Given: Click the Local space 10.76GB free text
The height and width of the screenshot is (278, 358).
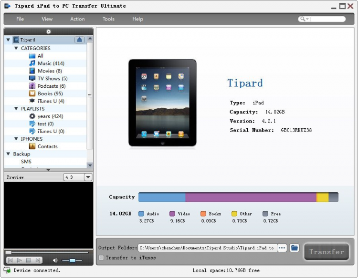Looking at the screenshot, I should pyautogui.click(x=226, y=270).
